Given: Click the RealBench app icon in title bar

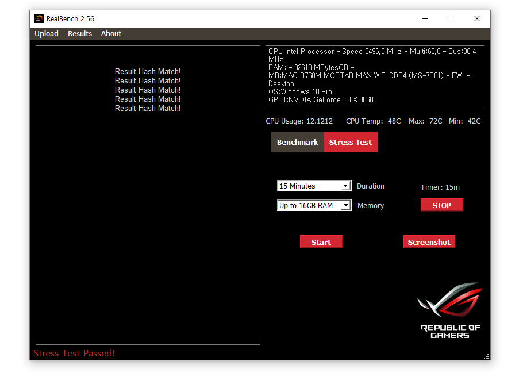Looking at the screenshot, I should (39, 19).
